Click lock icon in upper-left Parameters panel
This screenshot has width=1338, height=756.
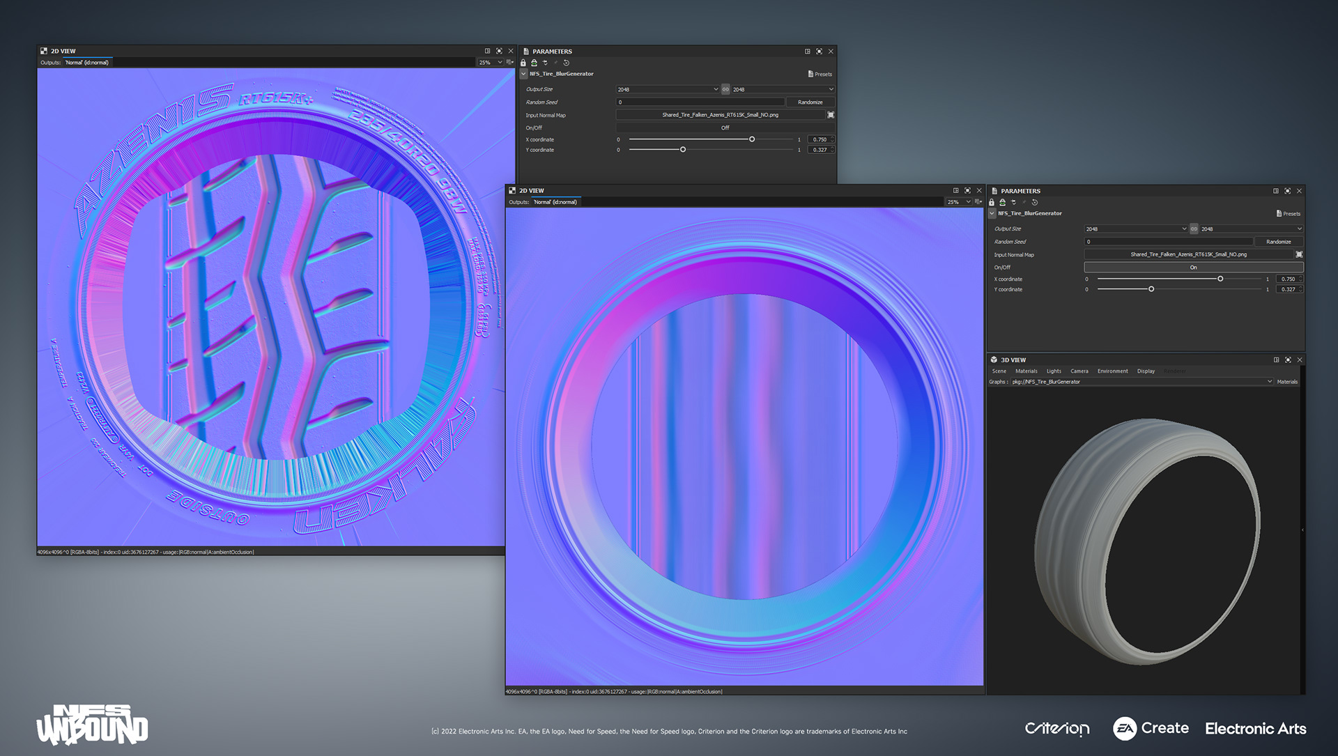click(x=523, y=63)
